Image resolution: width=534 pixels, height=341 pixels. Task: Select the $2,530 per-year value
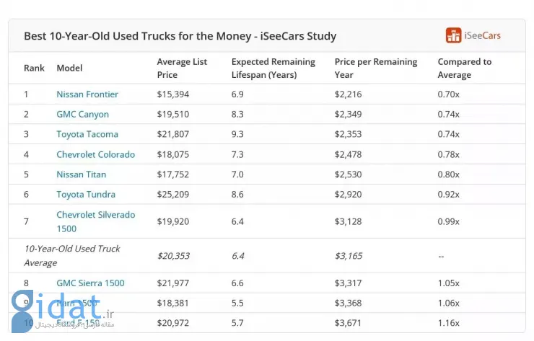coord(348,174)
